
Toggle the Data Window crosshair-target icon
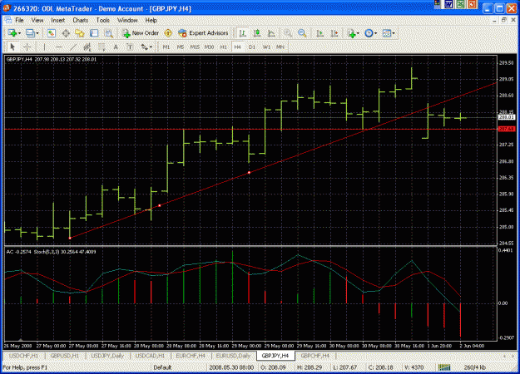66,33
